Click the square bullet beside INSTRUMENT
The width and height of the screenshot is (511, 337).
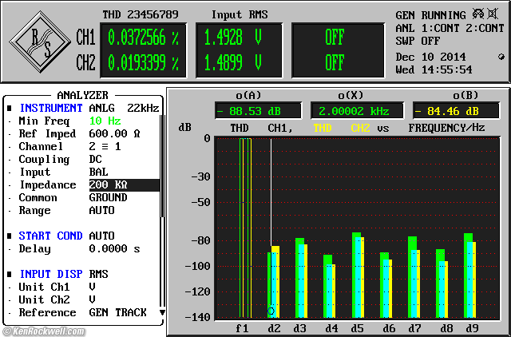pyautogui.click(x=9, y=108)
